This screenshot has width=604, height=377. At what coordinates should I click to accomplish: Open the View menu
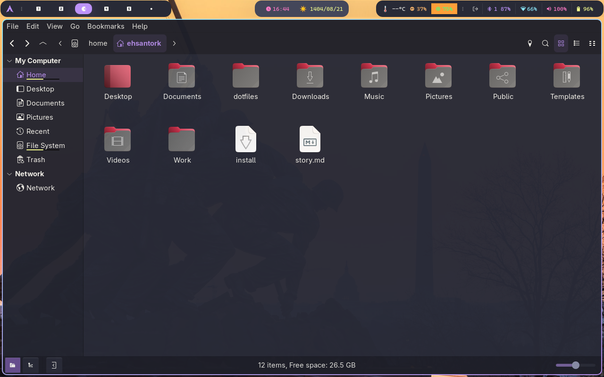[x=54, y=26]
